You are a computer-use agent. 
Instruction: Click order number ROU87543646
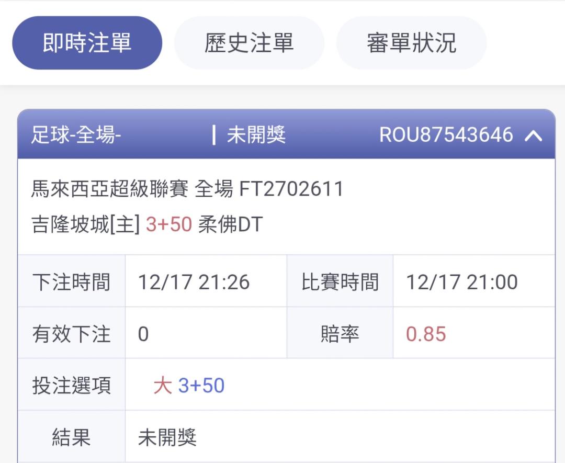[446, 135]
